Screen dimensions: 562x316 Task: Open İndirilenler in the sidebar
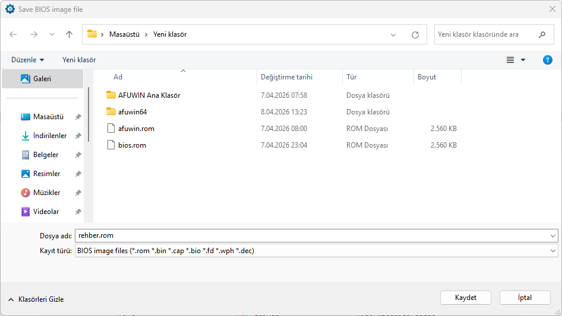(x=50, y=136)
